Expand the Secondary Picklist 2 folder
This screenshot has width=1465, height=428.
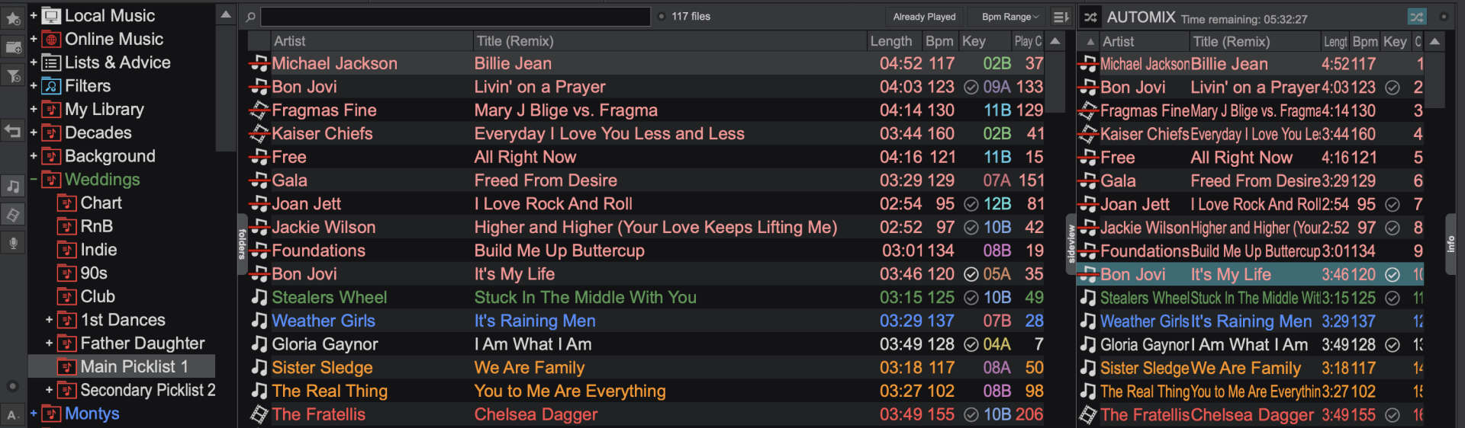pyautogui.click(x=50, y=390)
